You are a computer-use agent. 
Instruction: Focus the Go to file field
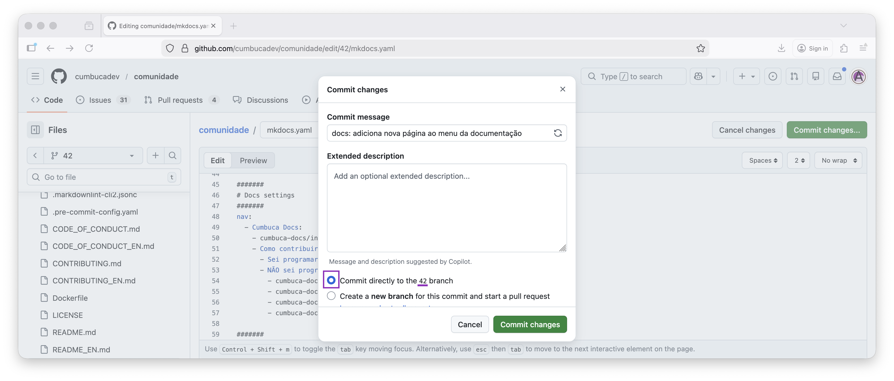point(104,177)
